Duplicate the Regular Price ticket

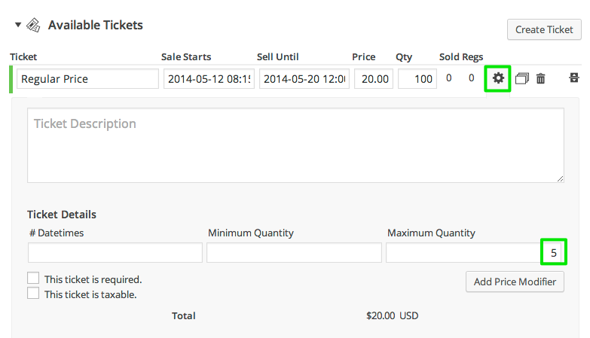click(521, 78)
